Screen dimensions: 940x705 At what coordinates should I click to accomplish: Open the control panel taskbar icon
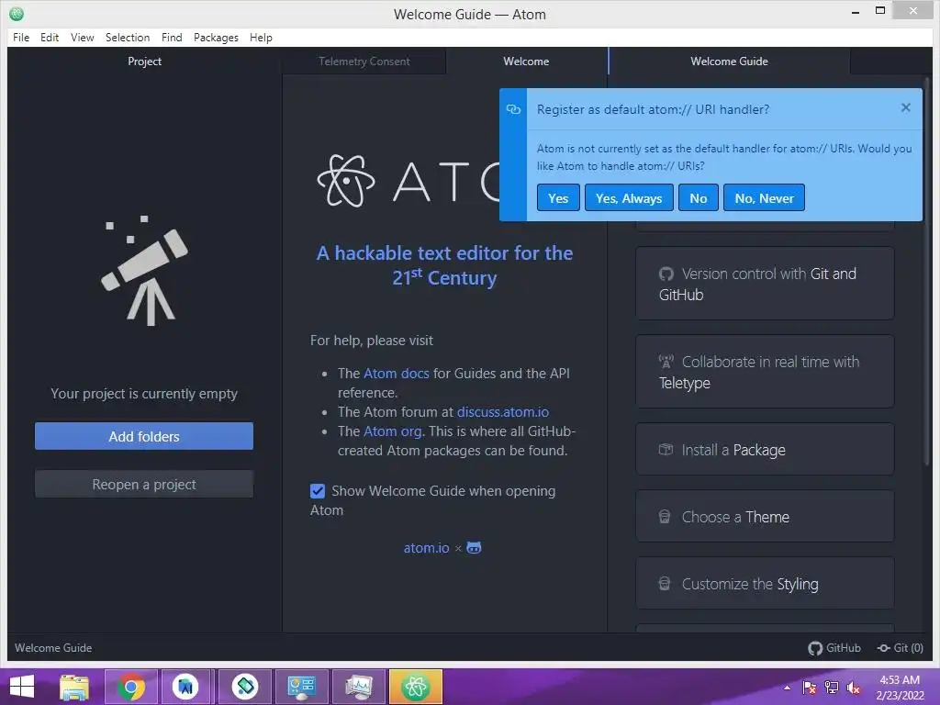click(301, 687)
